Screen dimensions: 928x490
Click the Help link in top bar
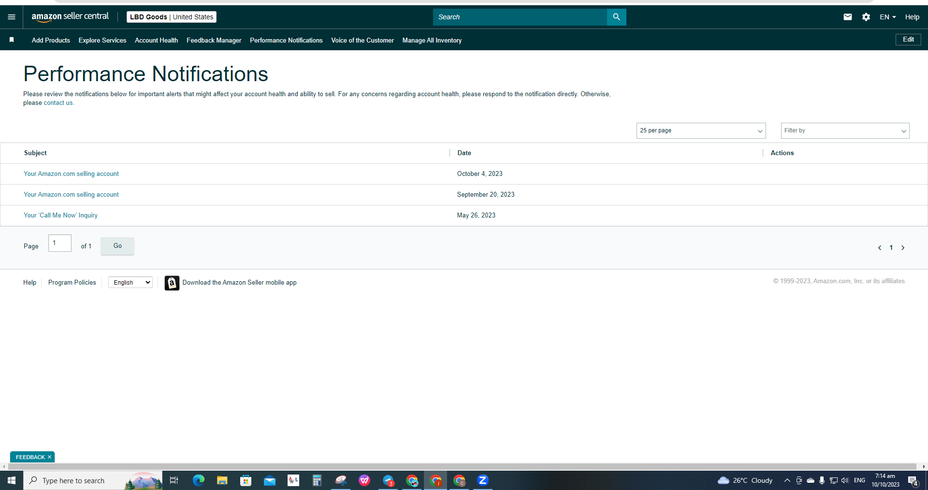pyautogui.click(x=912, y=17)
